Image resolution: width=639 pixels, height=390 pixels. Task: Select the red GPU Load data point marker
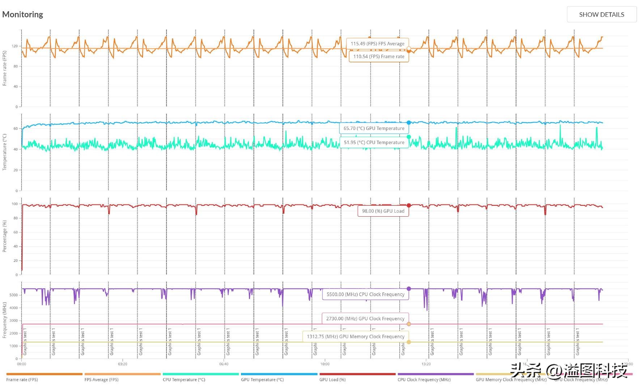(409, 205)
